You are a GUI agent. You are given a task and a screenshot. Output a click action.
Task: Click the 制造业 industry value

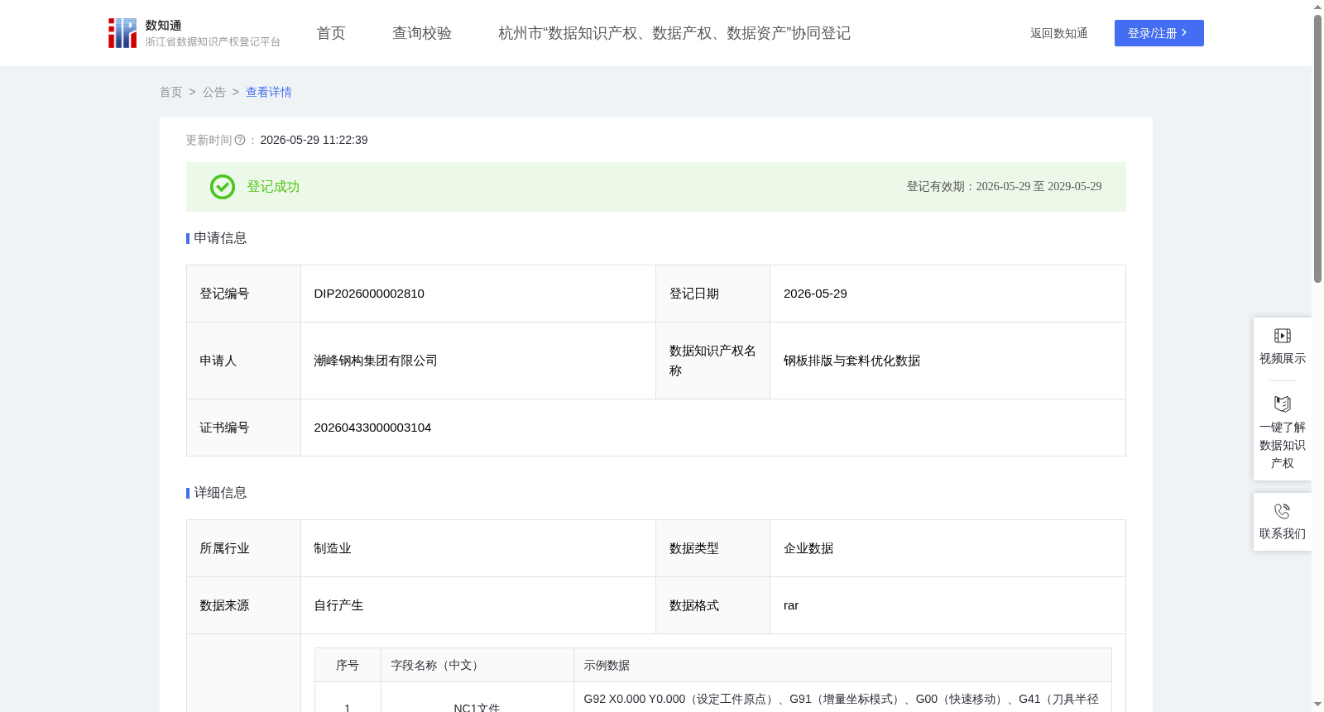click(x=333, y=548)
